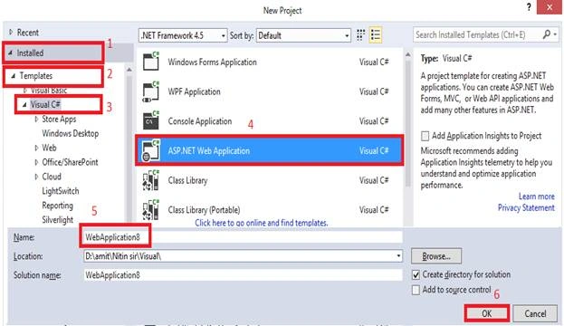Collapse the Visual C# node

[x=24, y=105]
